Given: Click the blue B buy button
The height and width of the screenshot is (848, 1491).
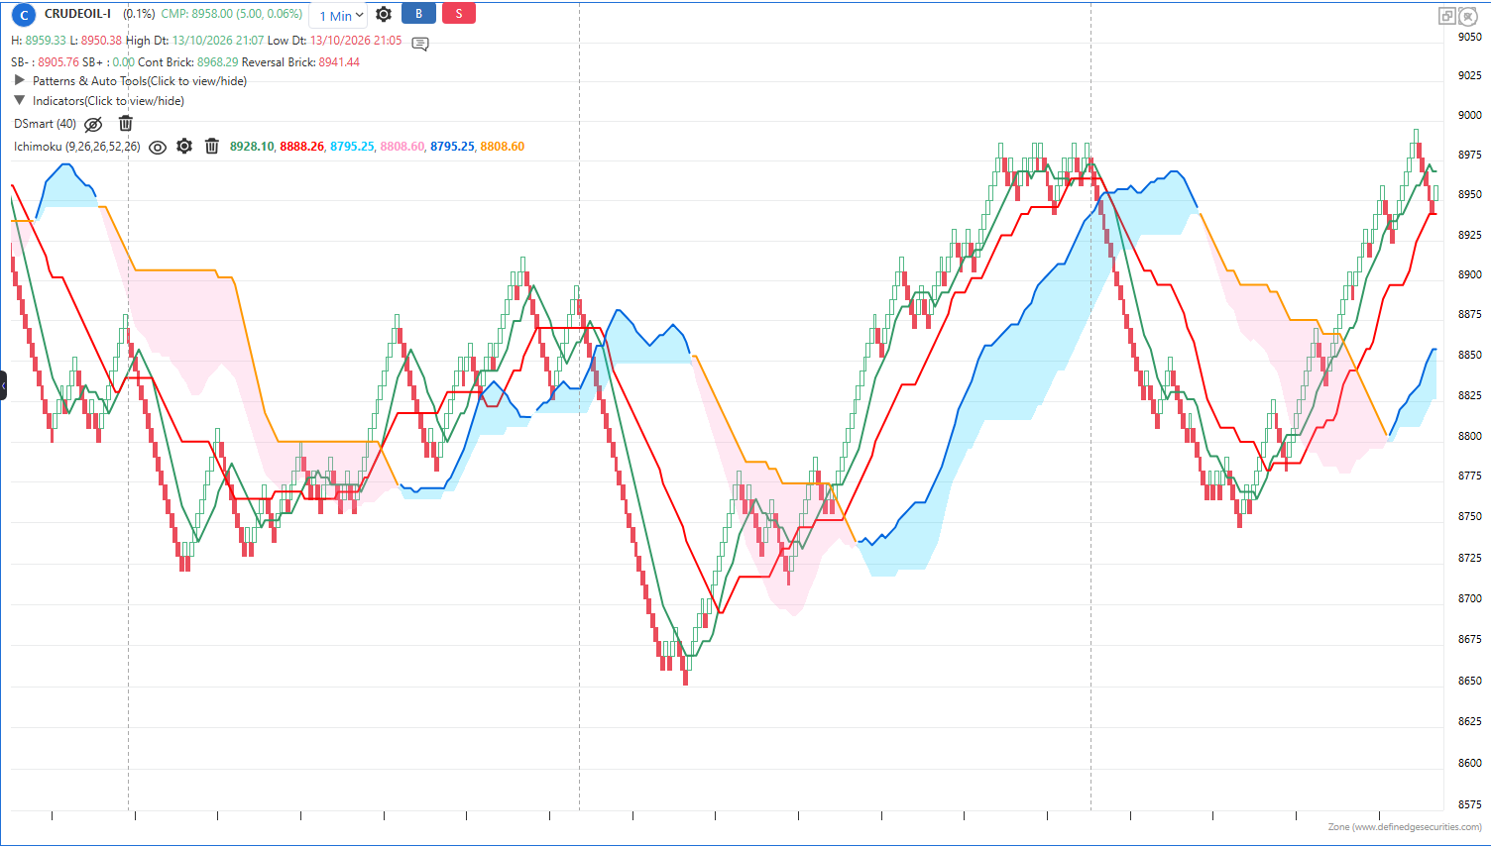Looking at the screenshot, I should pyautogui.click(x=418, y=14).
